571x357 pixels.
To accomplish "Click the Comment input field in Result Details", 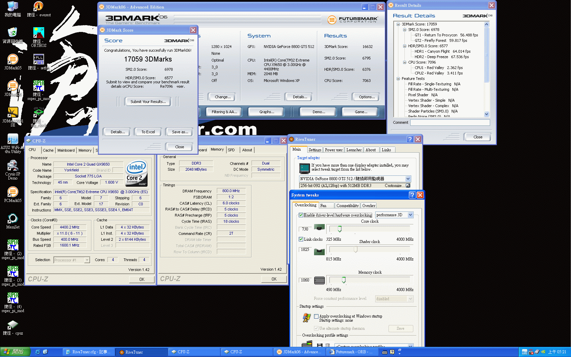I will [450, 122].
